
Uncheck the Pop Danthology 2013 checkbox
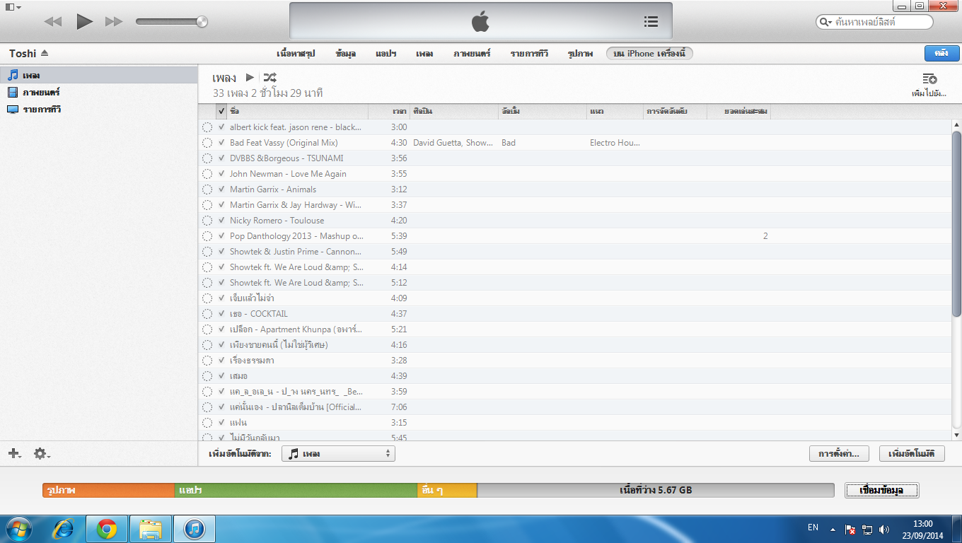coord(222,236)
